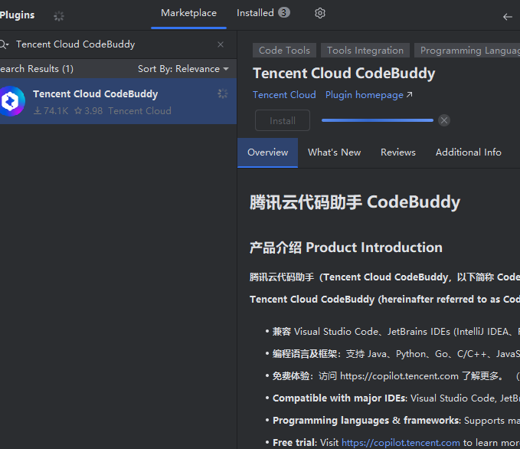Click the Install button

(x=283, y=120)
